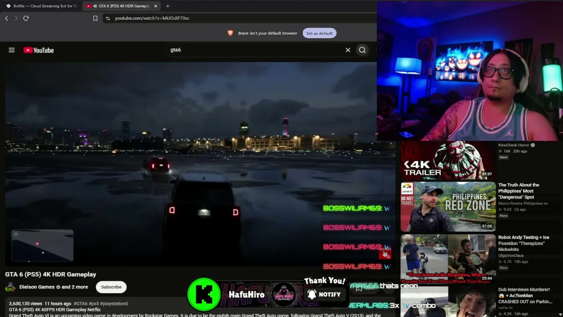Image resolution: width=563 pixels, height=317 pixels.
Task: Click the "3,630,135 views" count text
Action: coord(26,303)
